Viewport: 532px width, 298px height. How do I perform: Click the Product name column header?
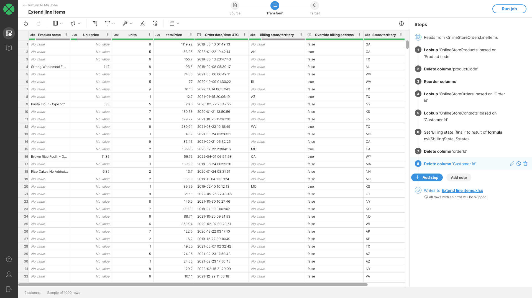point(49,35)
